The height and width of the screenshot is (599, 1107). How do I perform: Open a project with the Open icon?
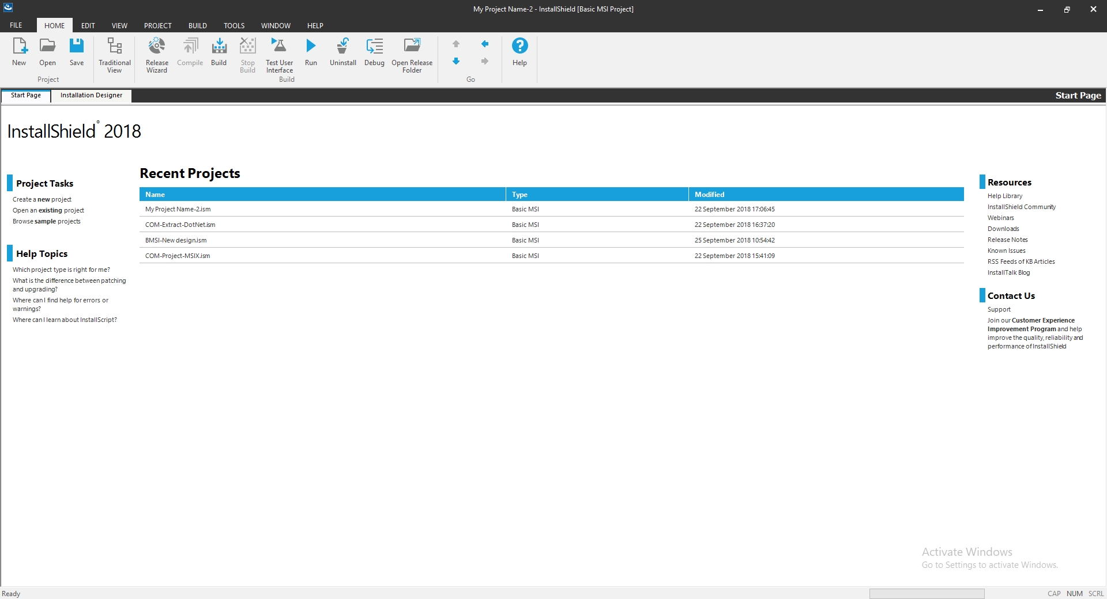(47, 52)
